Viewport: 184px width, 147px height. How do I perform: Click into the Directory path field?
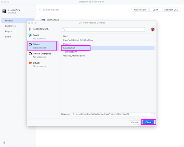tap(113, 114)
